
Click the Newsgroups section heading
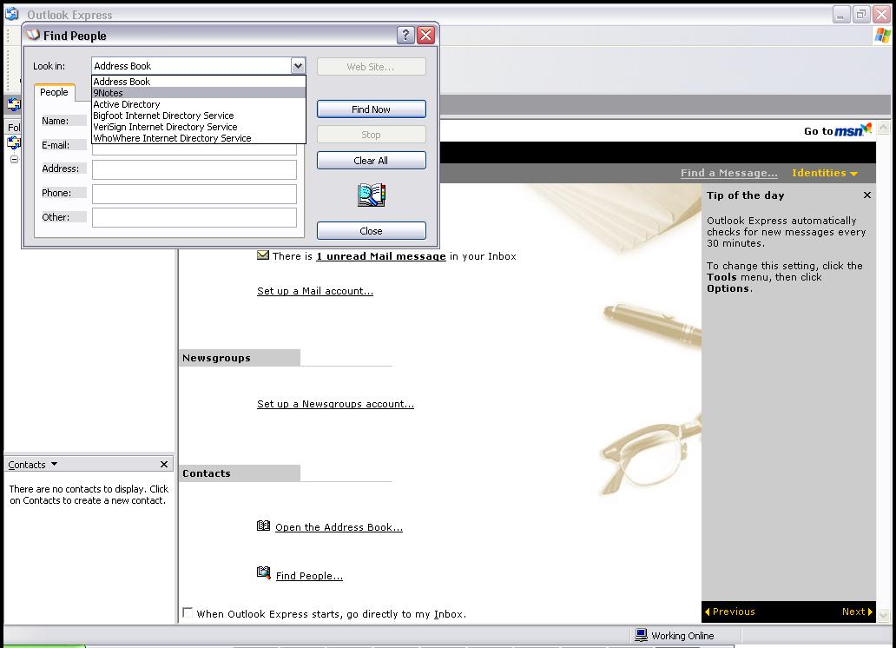(216, 358)
